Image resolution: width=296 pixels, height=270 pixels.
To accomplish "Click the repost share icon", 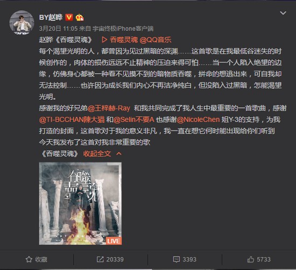I will click(100, 259).
